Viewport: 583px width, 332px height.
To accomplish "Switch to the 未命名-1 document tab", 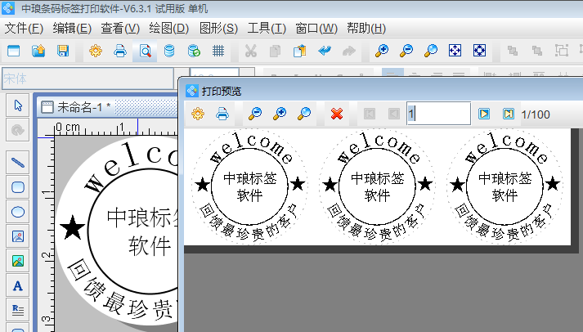I will (x=82, y=107).
